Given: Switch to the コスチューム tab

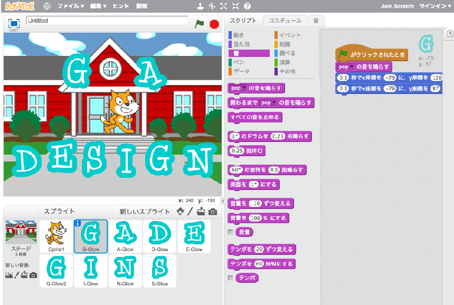Looking at the screenshot, I should pos(285,21).
